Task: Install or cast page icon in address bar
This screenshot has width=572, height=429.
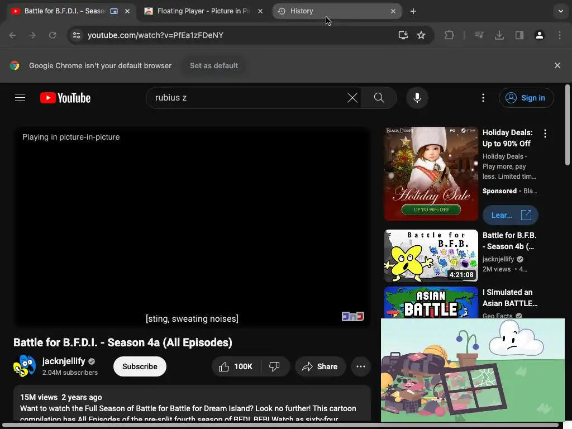Action: point(403,35)
